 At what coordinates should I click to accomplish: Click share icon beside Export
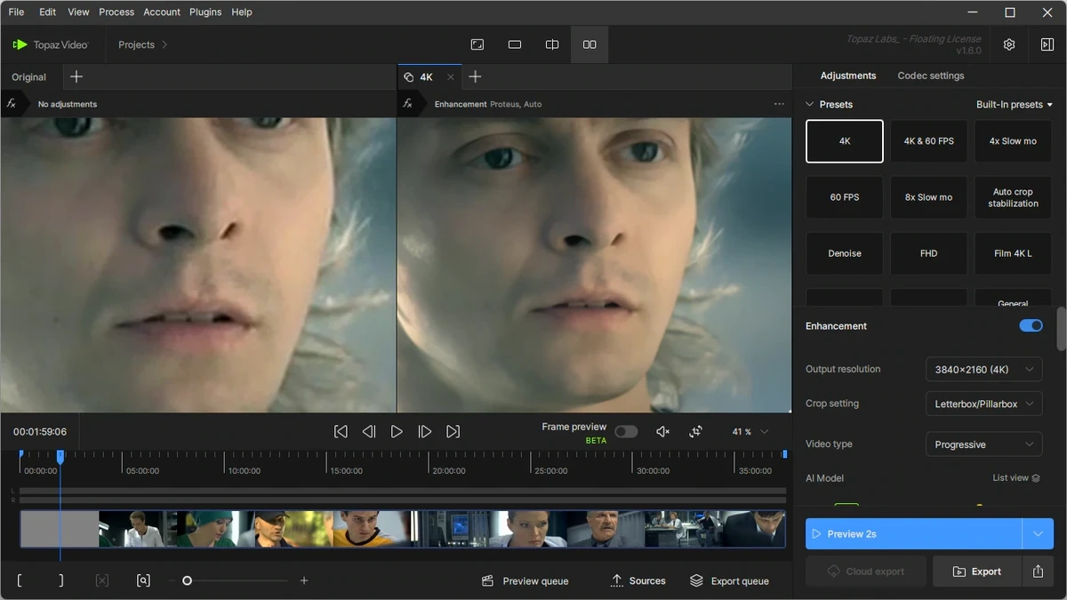pos(1038,572)
